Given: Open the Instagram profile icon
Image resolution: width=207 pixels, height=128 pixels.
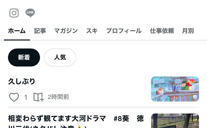Looking at the screenshot, I should [x=14, y=13].
